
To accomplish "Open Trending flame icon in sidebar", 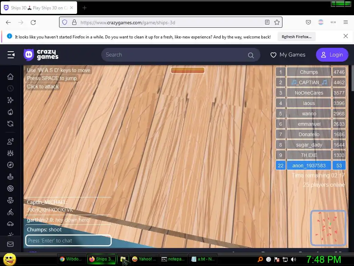I will 10,112.
